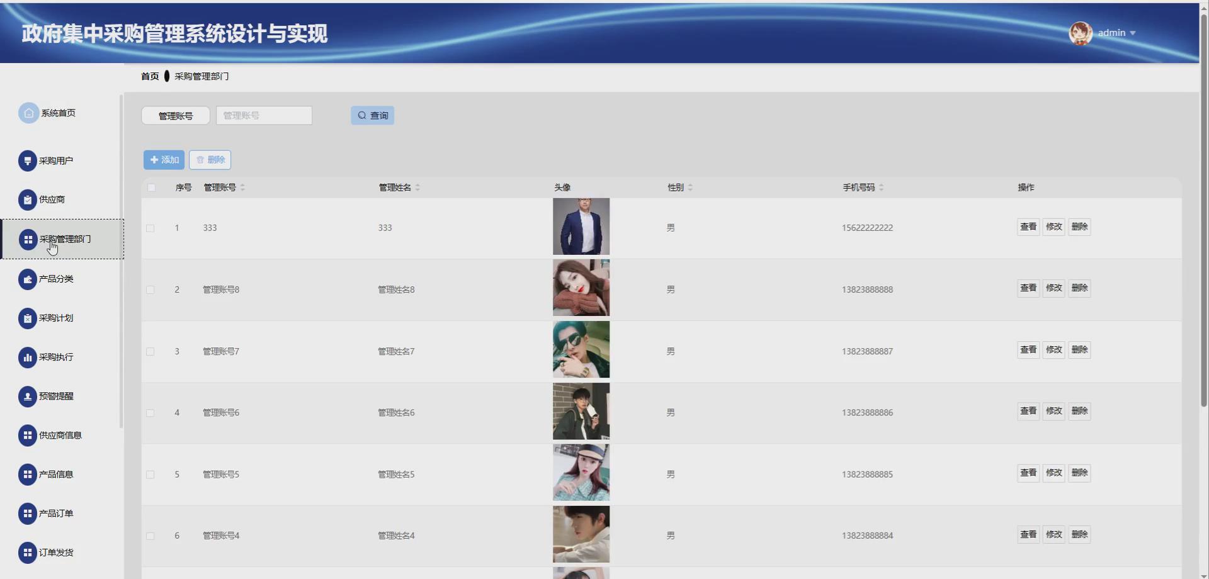
Task: Click 修改 for 管理账号8
Action: 1054,288
